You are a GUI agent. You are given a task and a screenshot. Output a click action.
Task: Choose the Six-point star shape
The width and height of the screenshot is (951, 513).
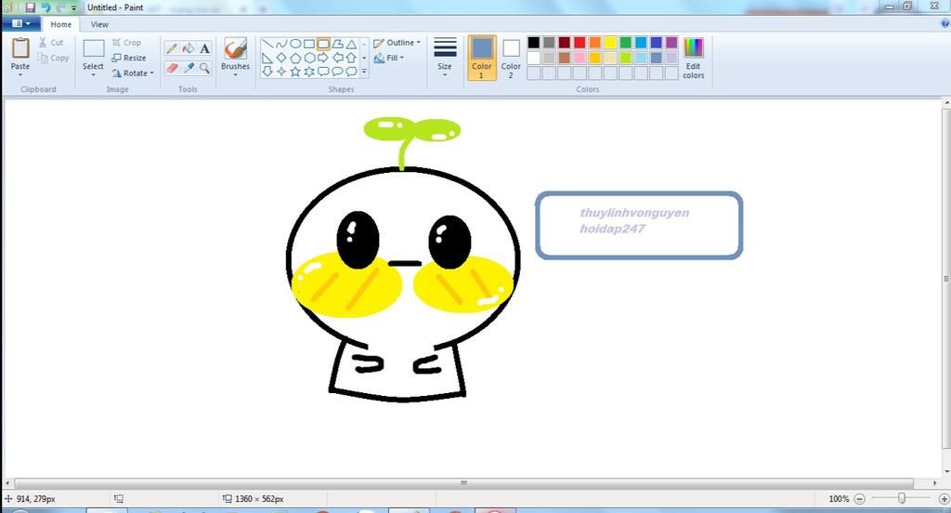[309, 71]
